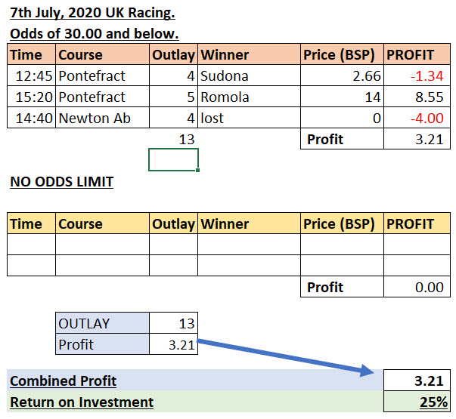Select the lost winner cell

(x=249, y=119)
